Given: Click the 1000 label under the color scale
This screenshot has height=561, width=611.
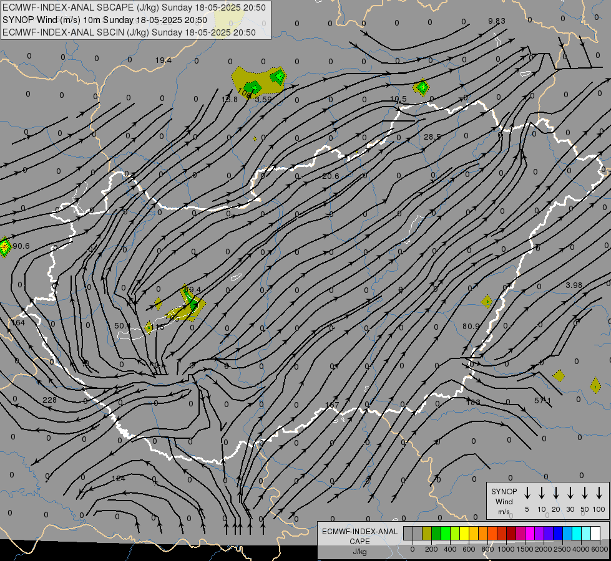Looking at the screenshot, I should 506,549.
